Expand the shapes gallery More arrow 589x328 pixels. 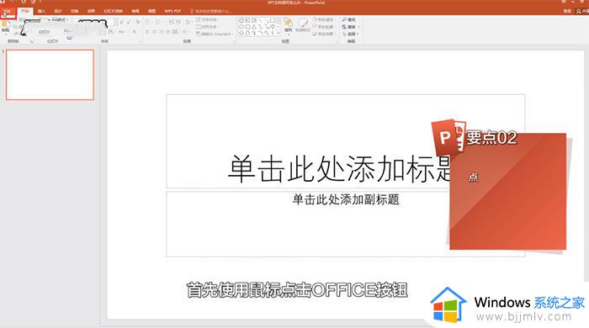click(x=279, y=33)
